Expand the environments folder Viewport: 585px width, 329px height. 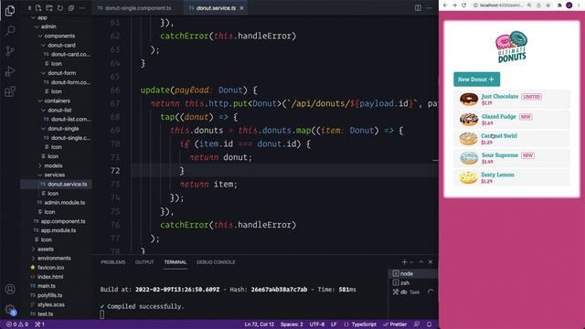[x=54, y=258]
